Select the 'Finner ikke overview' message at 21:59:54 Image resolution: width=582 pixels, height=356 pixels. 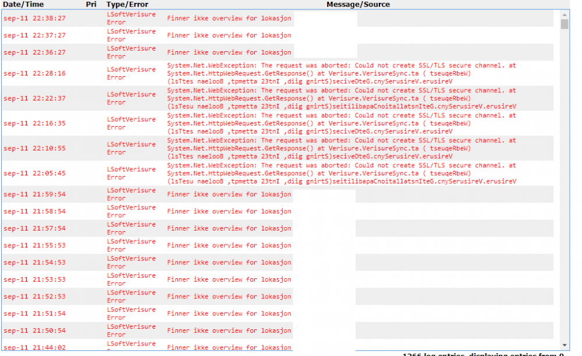(x=229, y=195)
